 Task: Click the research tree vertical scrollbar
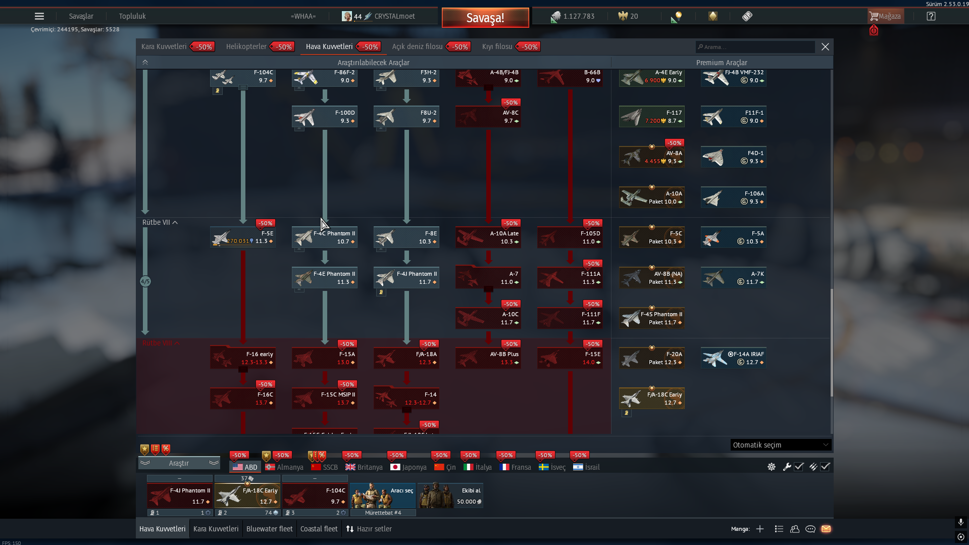[831, 343]
